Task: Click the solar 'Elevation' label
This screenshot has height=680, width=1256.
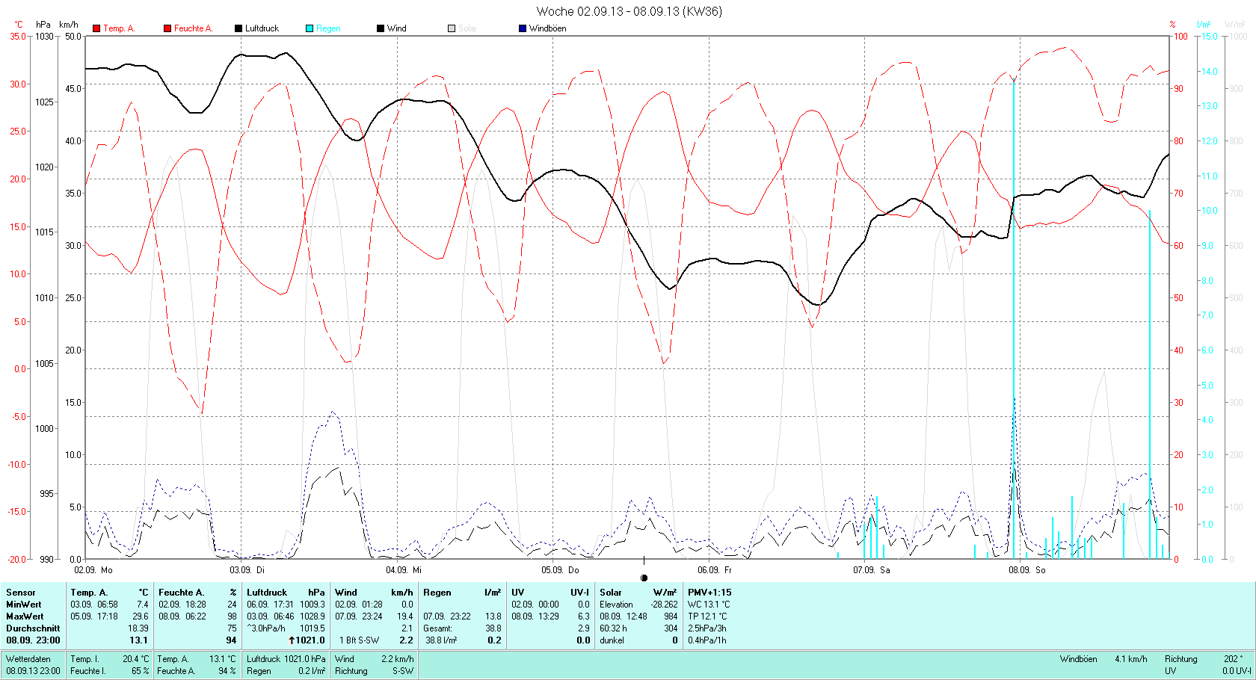Action: pyautogui.click(x=616, y=605)
